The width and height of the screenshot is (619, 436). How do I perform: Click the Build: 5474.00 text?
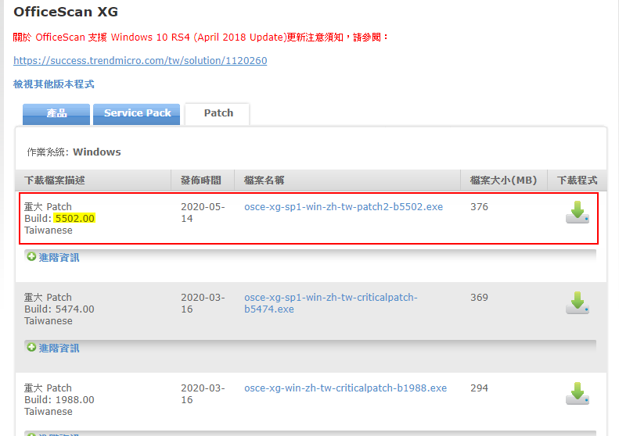pos(59,309)
